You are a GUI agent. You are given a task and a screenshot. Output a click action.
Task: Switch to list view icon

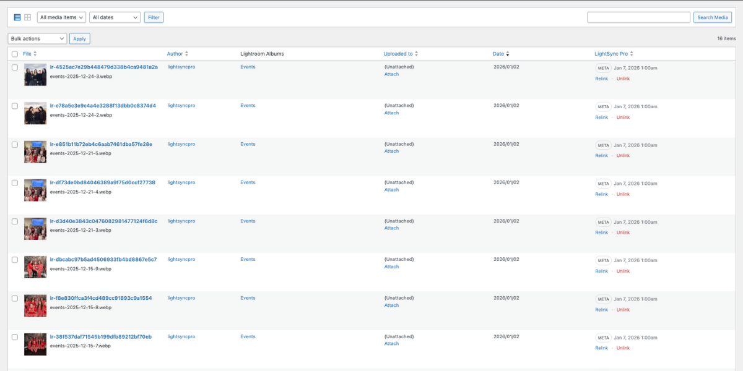point(17,17)
